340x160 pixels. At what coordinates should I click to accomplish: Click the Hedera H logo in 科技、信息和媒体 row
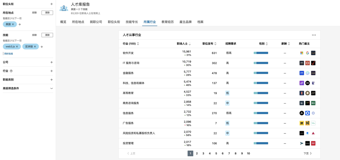click(x=307, y=83)
